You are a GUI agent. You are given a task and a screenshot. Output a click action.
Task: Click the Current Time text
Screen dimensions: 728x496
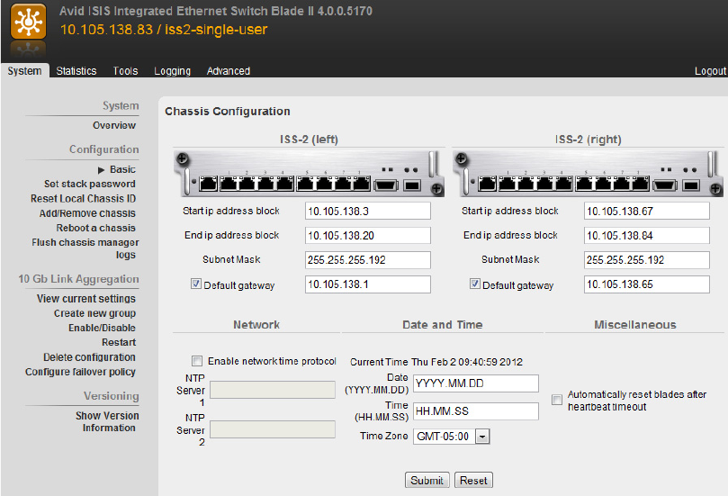pyautogui.click(x=436, y=362)
